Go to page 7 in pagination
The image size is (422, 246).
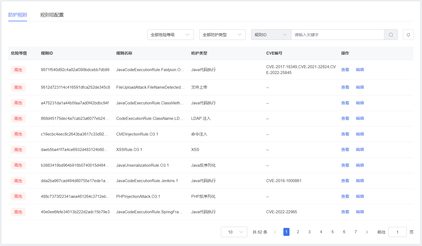click(x=356, y=232)
